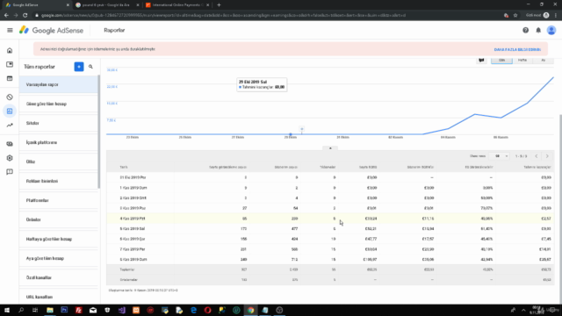The image size is (562, 316).
Task: Open the Ürünler report
Action: (59, 219)
